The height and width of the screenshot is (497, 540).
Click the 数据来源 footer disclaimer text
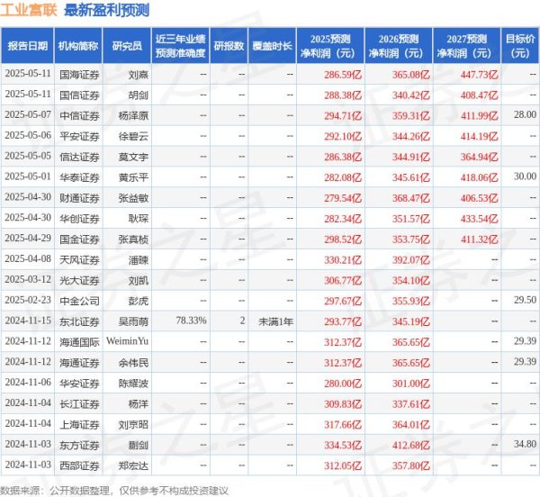coord(114,491)
